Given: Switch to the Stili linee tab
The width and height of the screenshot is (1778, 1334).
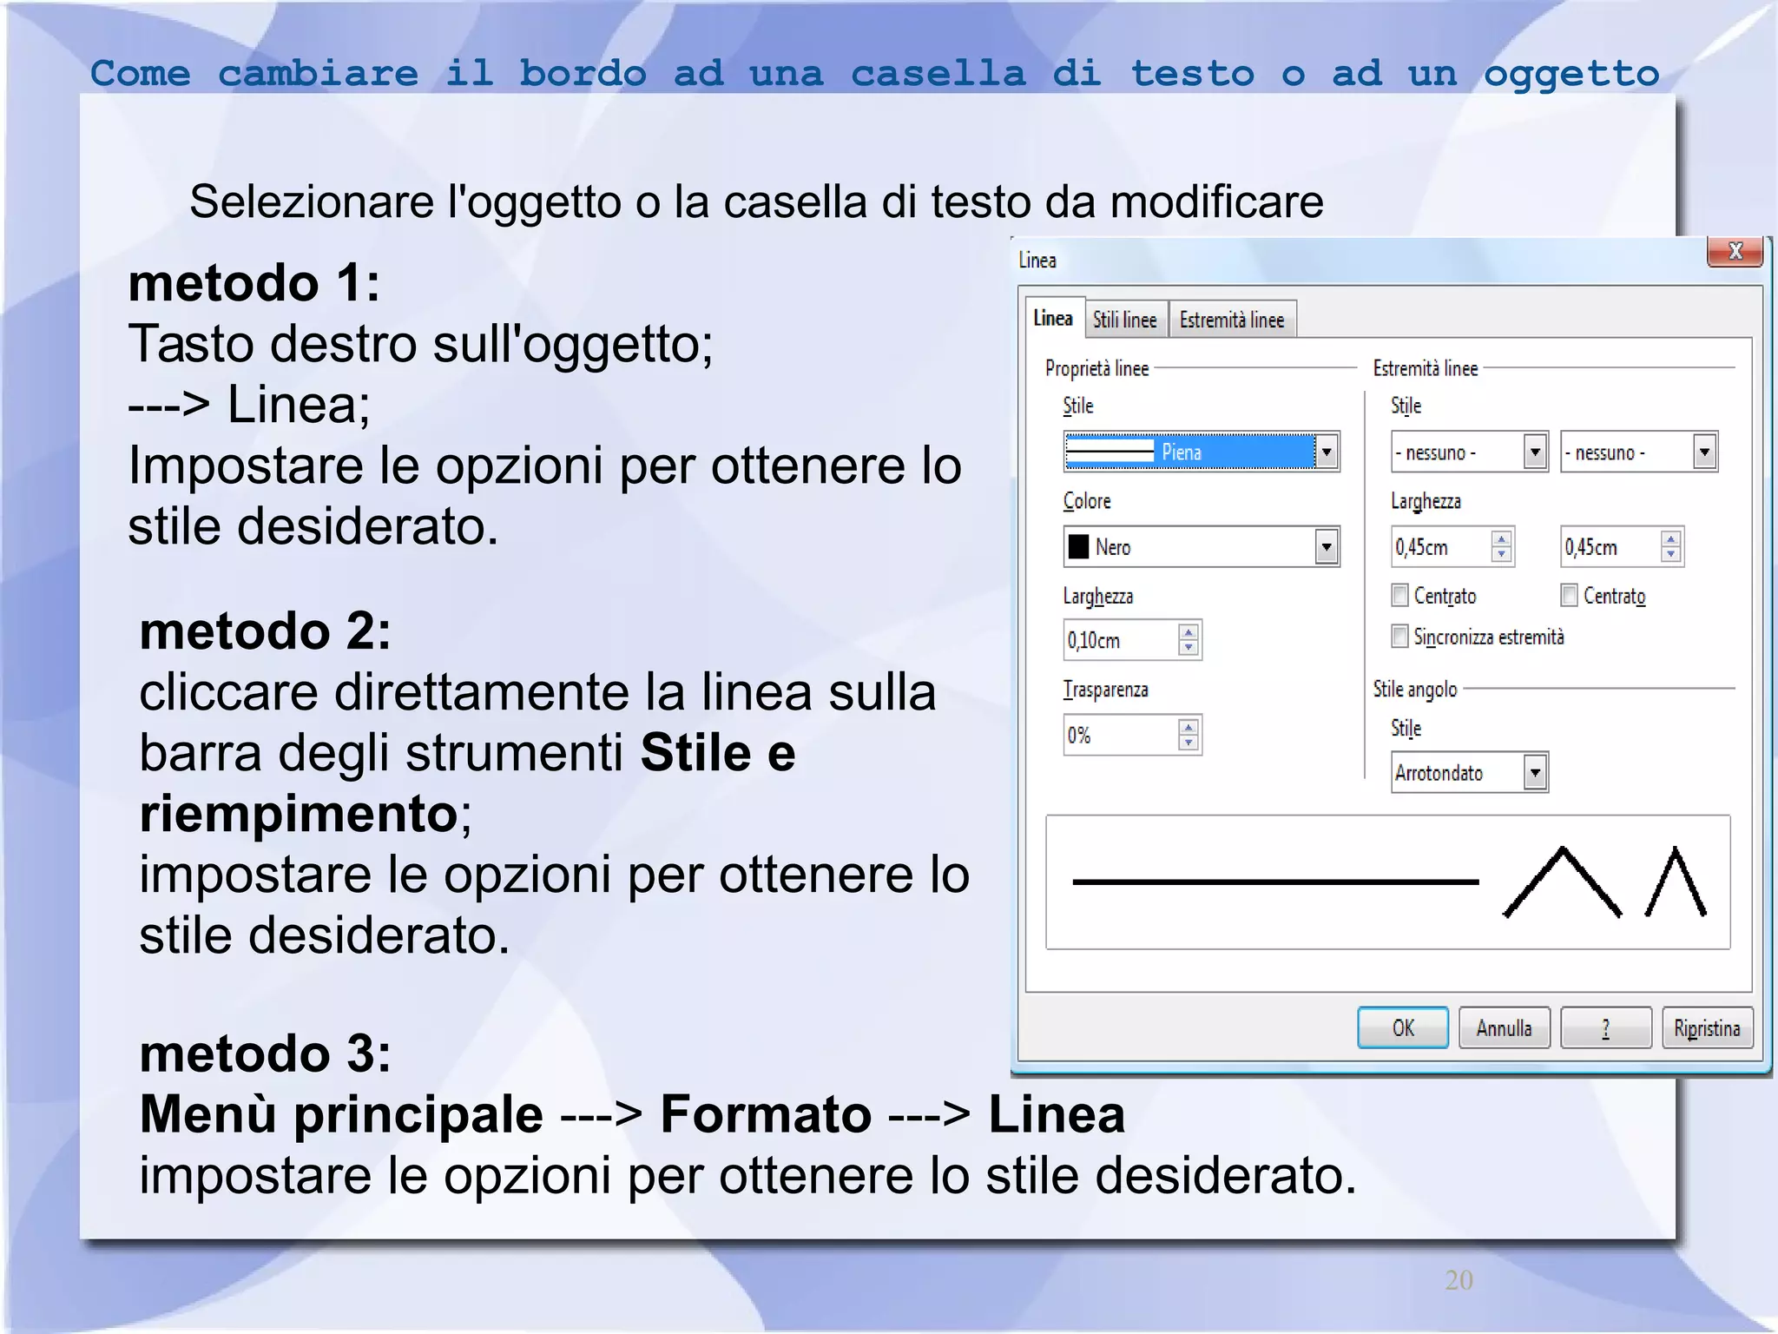Looking at the screenshot, I should pyautogui.click(x=1124, y=320).
